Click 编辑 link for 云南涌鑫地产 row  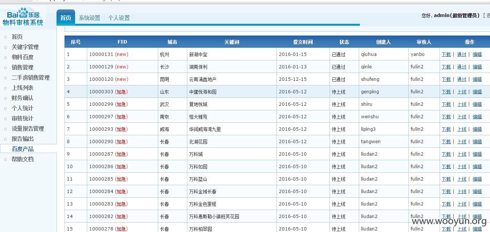coord(477,79)
